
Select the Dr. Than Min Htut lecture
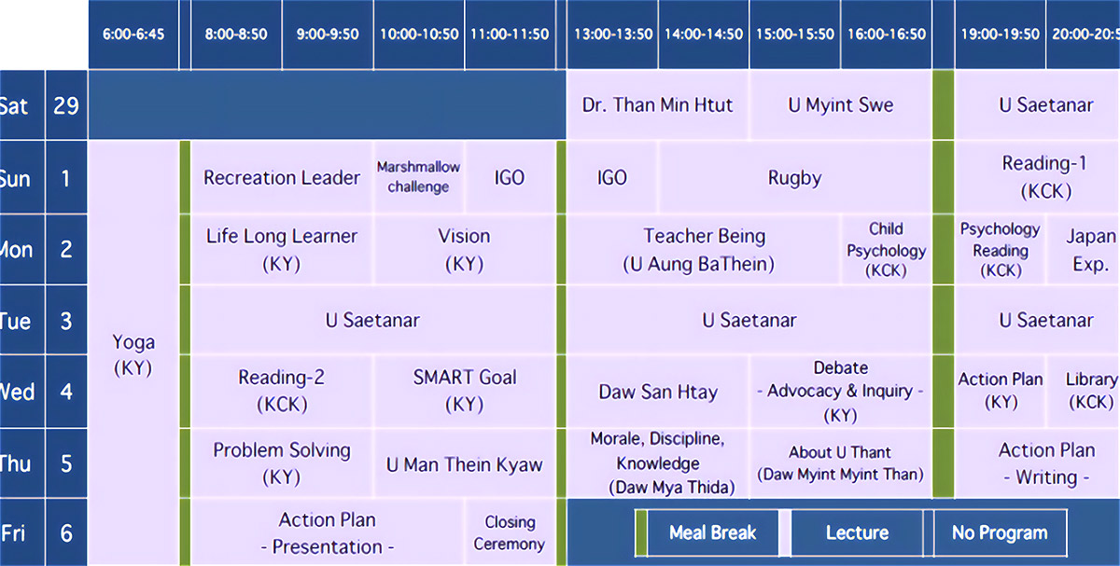(x=657, y=104)
